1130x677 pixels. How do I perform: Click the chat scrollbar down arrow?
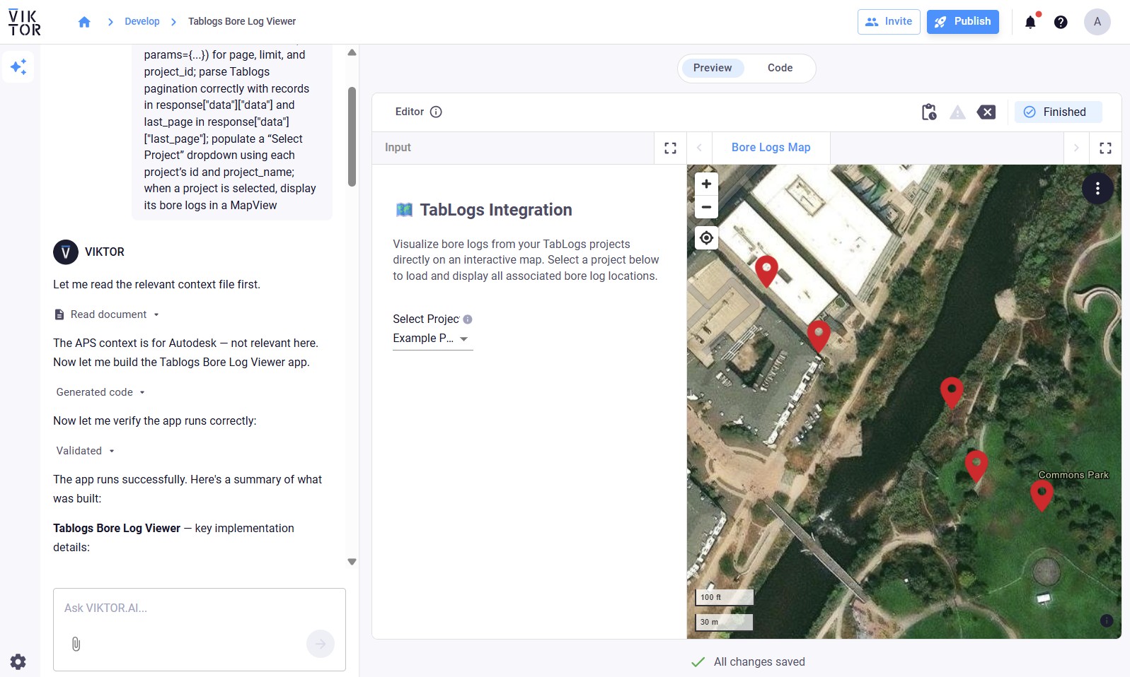pyautogui.click(x=352, y=562)
